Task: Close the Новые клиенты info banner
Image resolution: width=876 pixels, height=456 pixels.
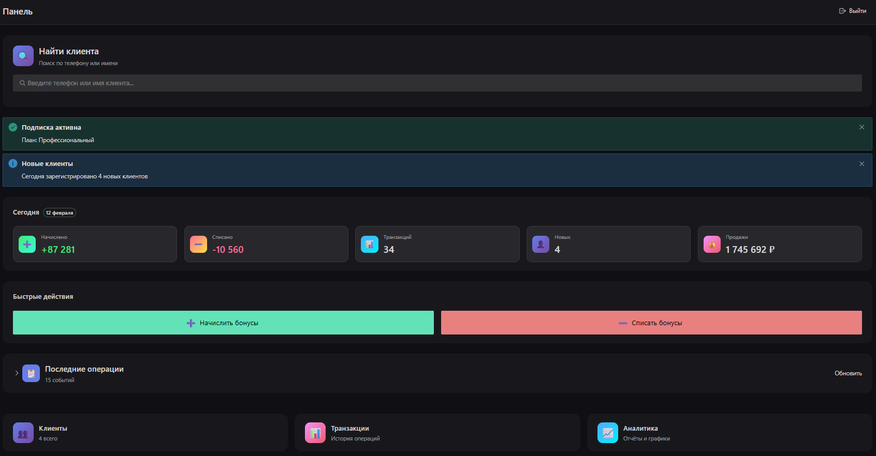Action: coord(862,164)
